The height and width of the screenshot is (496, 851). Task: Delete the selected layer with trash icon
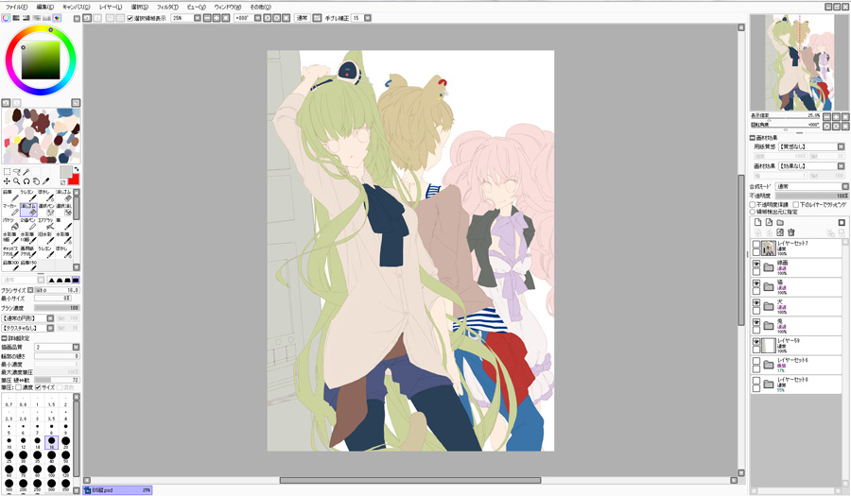click(x=791, y=232)
